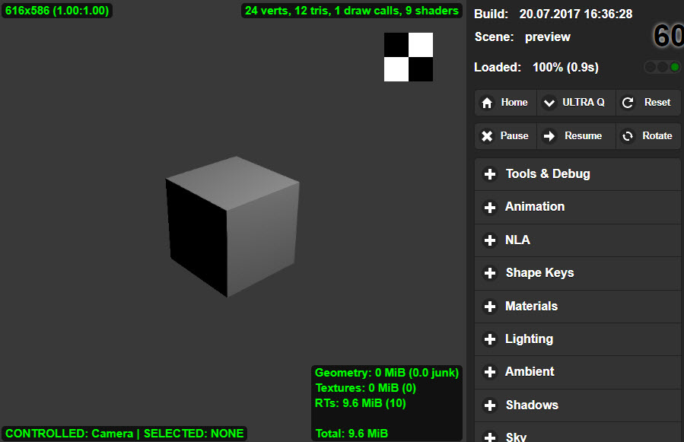Click the Reset circular arrow icon

628,103
